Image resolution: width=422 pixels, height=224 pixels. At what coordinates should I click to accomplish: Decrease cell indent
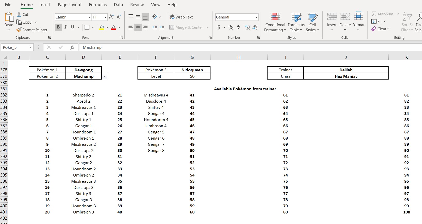click(155, 27)
